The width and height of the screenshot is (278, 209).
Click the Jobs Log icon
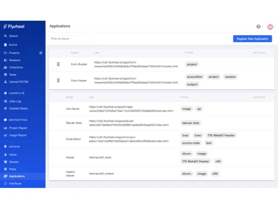pos(6,101)
